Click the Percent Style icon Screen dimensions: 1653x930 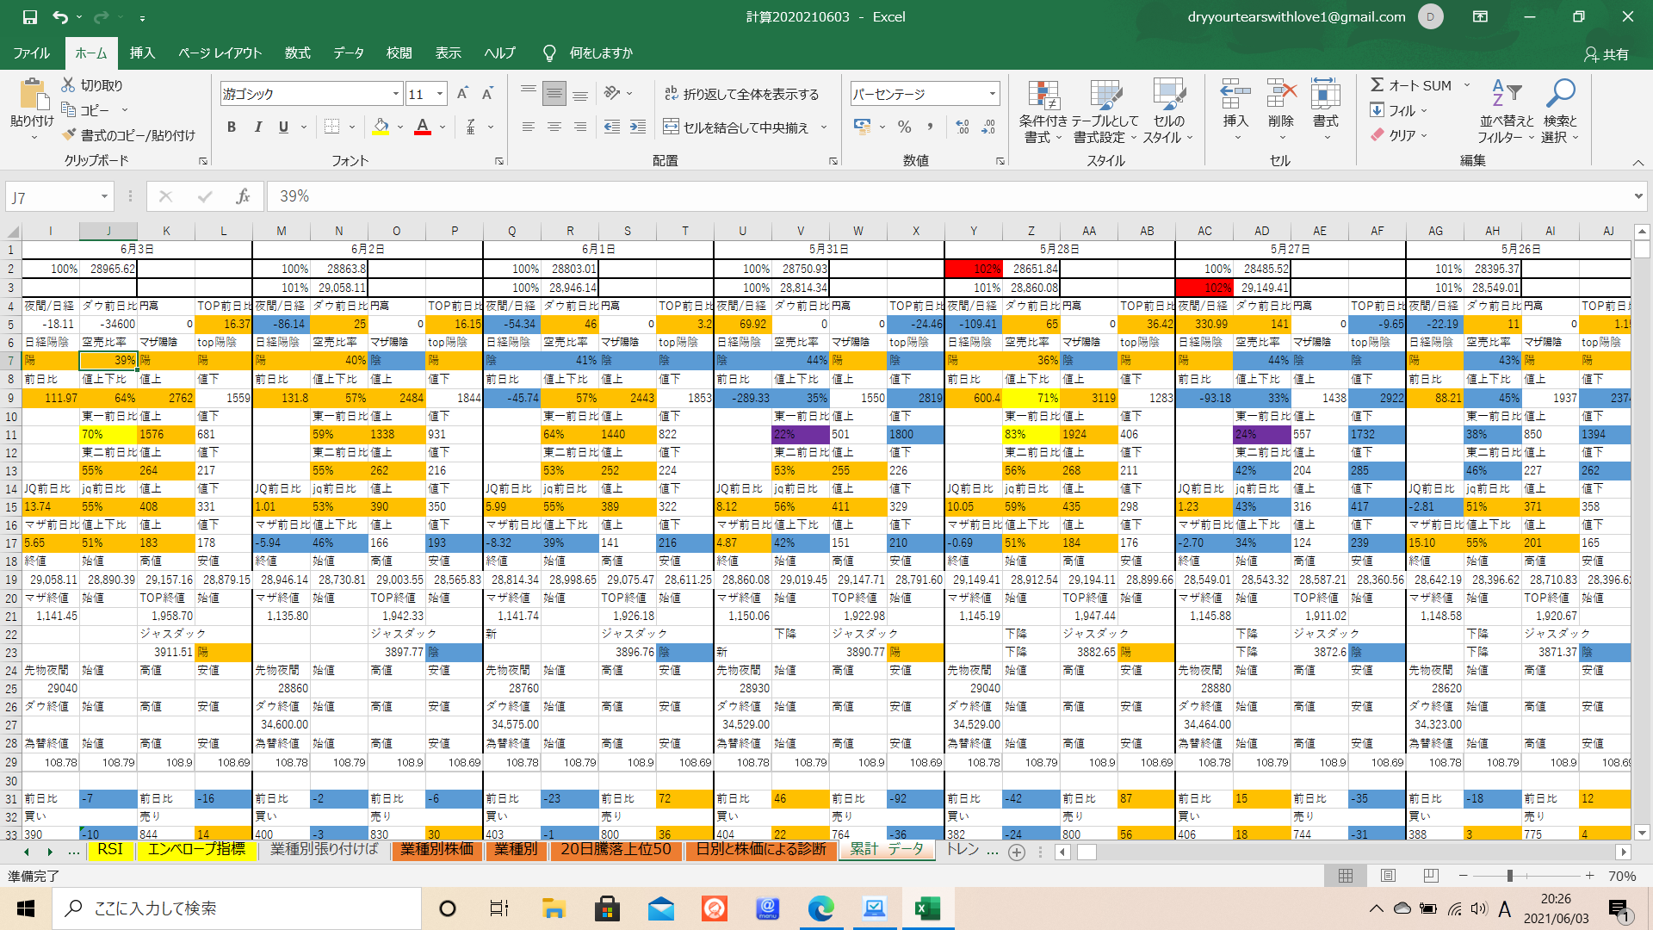(904, 127)
